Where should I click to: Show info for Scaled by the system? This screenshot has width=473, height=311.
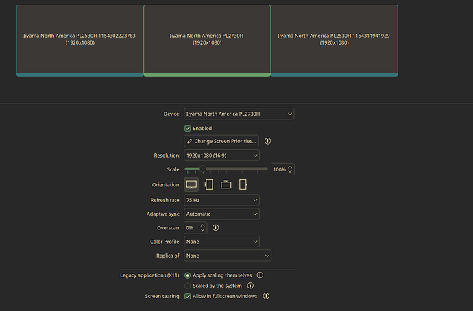point(250,286)
